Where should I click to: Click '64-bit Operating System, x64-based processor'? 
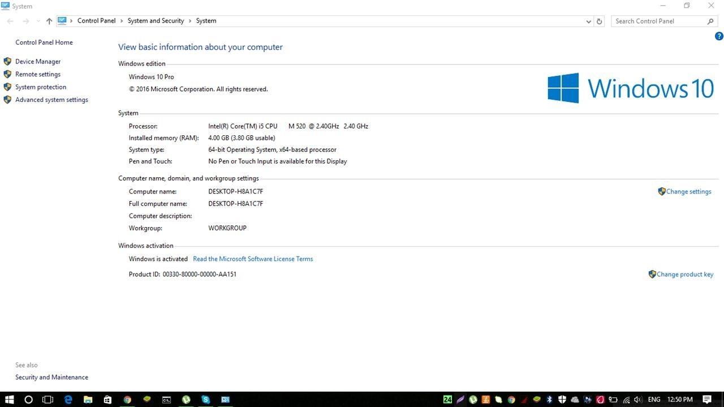pos(272,150)
